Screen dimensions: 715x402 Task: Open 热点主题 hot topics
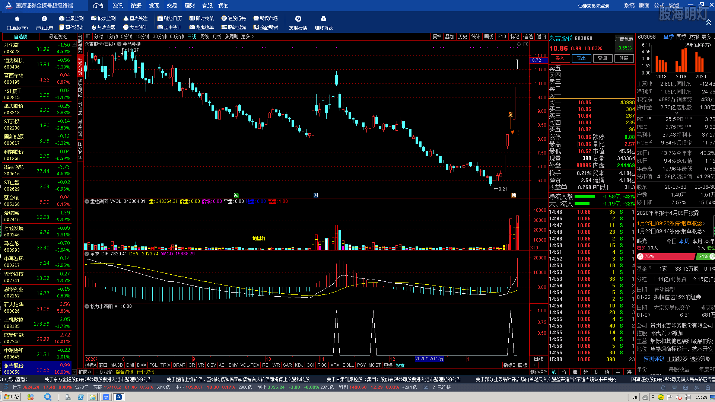103,28
